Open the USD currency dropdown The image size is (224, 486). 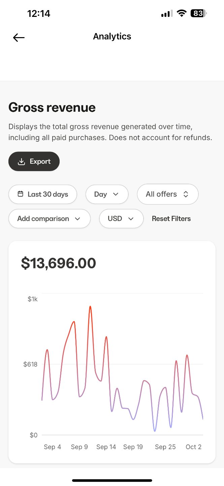[x=121, y=219]
